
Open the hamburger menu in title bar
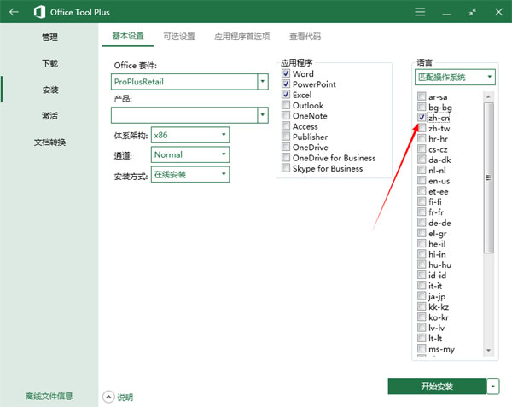[x=421, y=13]
